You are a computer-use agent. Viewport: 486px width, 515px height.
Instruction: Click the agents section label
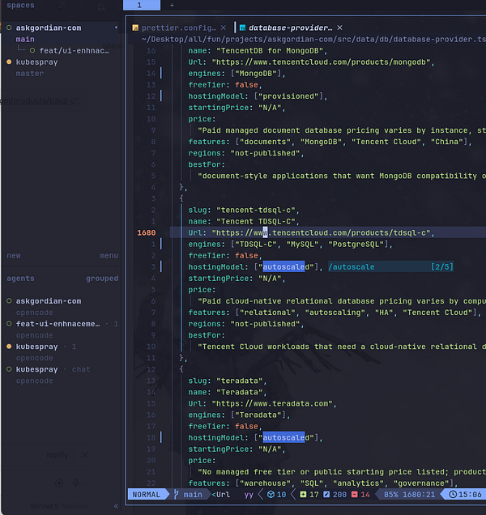20,279
